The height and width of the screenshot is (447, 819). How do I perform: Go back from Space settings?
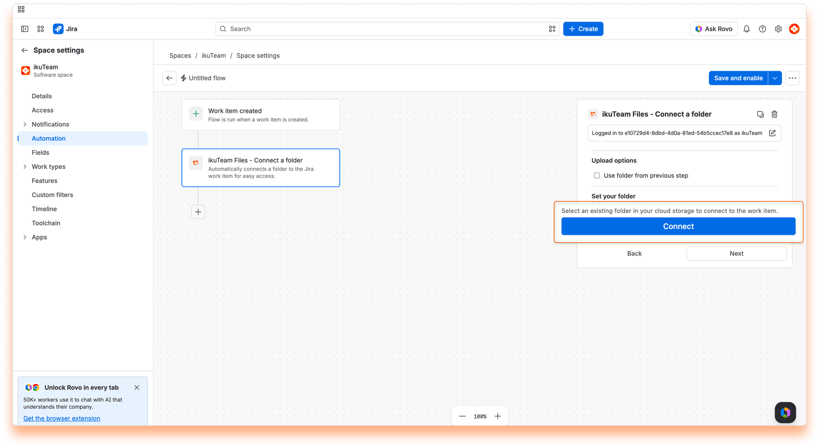click(x=25, y=50)
